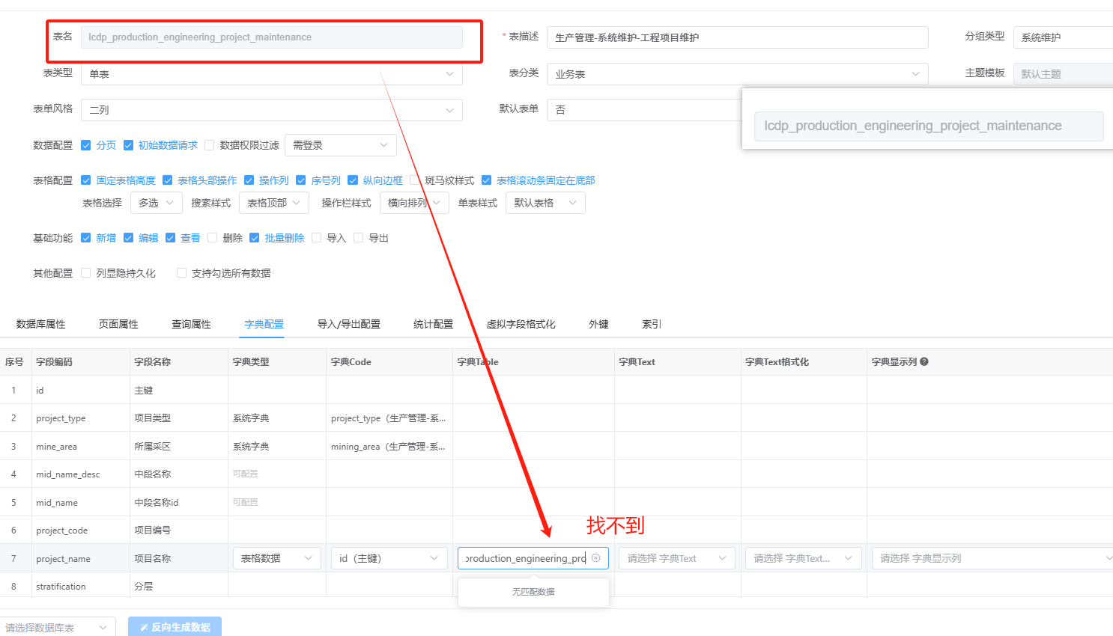Toggle the 编辑 basic function checkbox
Image resolution: width=1113 pixels, height=636 pixels.
point(128,238)
